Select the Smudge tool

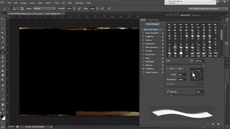tap(3, 76)
